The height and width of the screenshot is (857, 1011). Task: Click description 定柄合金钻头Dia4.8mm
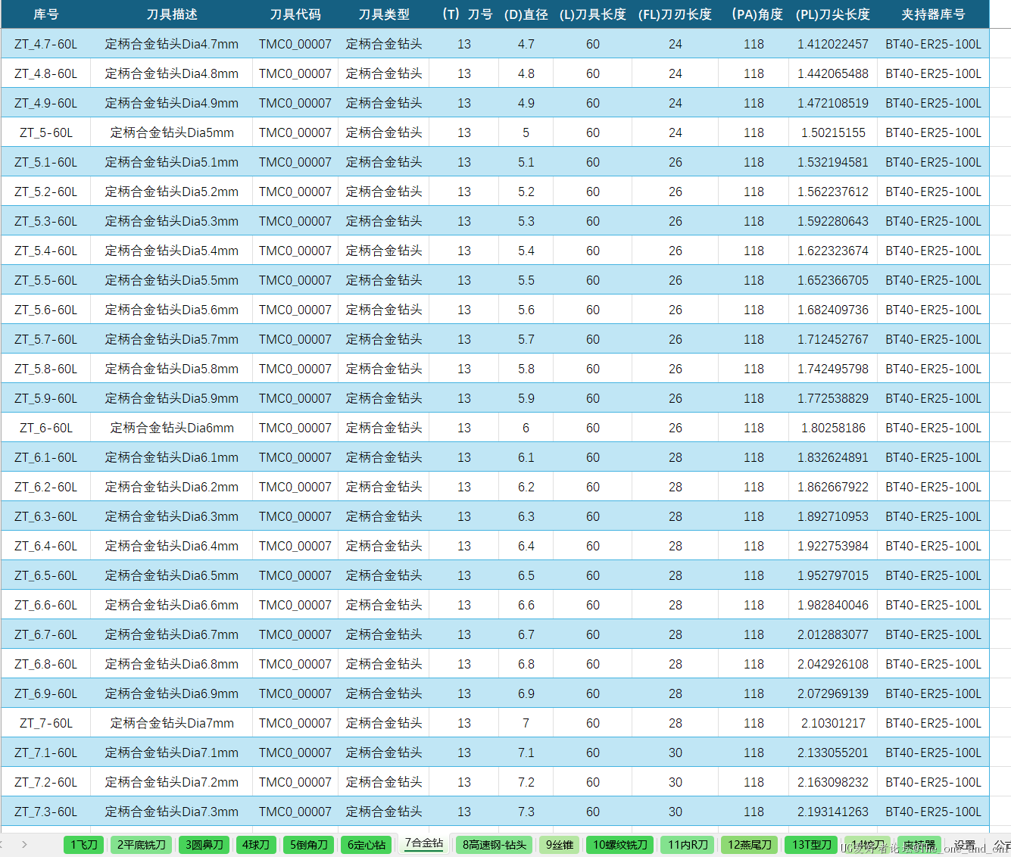click(x=172, y=73)
